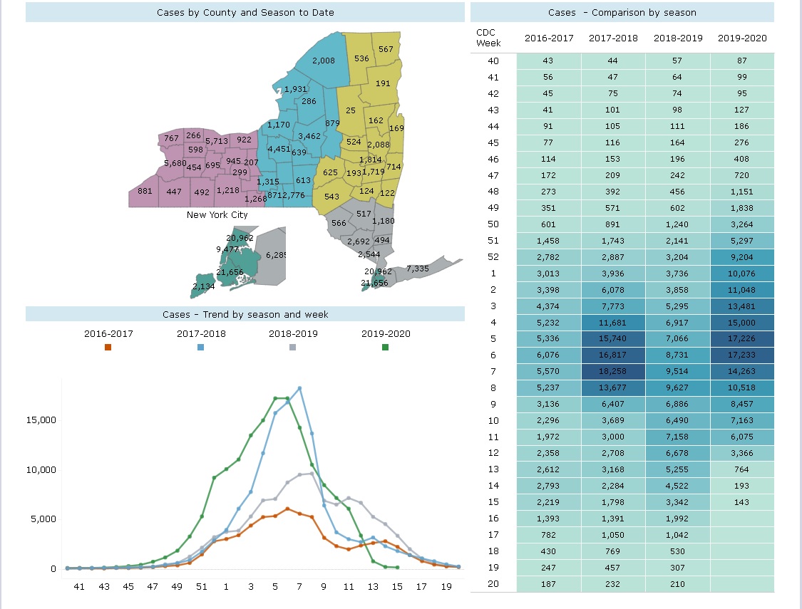The height and width of the screenshot is (609, 802).
Task: Select the 18,258 cell in week 7 row
Action: [613, 371]
